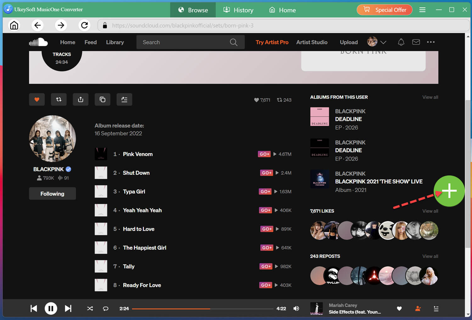Go to the converter home page icon
Viewport: 472px width, 320px height.
click(x=14, y=25)
